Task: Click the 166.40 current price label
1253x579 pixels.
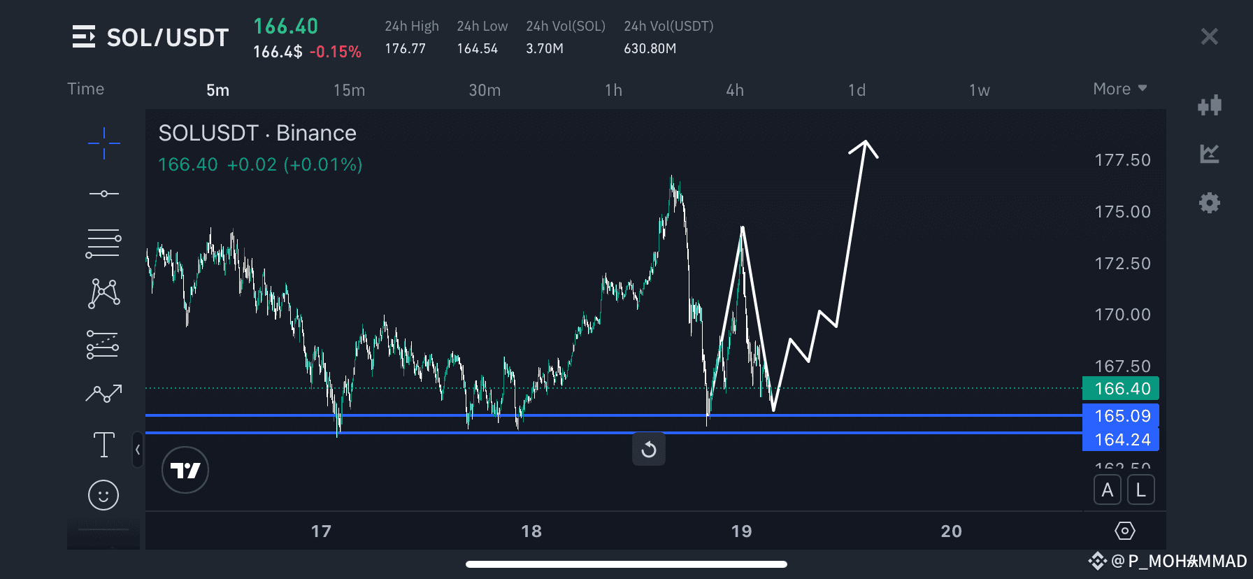Action: tap(1121, 388)
